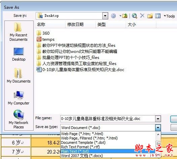Select 教你PPT中快速切换视图状态的方法_files folder

pos(76,45)
